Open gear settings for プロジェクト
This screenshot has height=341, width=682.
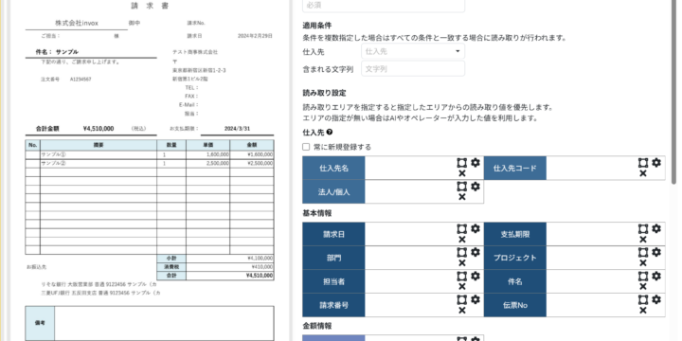(x=656, y=252)
